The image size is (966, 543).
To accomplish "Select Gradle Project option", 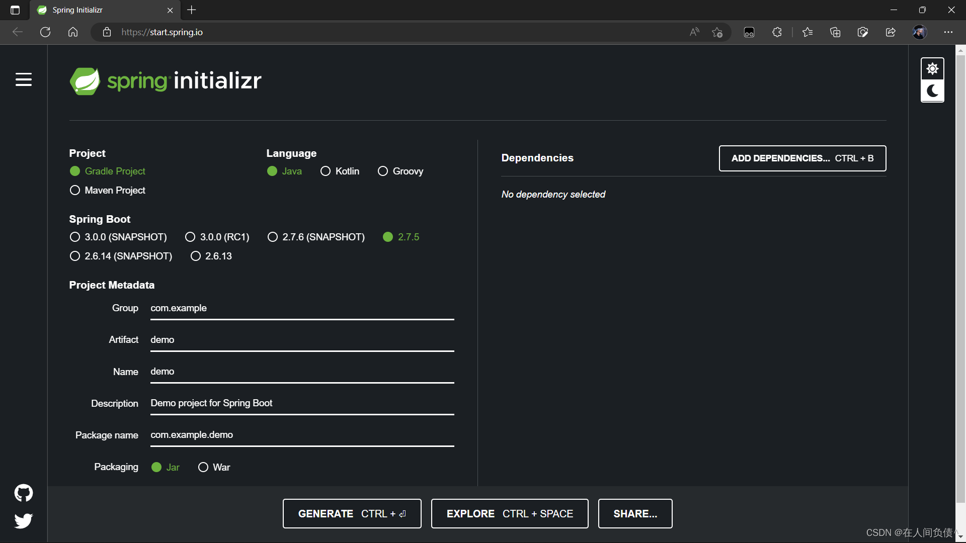I will point(108,171).
